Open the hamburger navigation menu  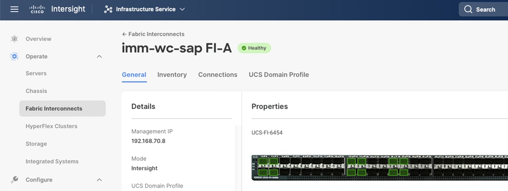coord(14,9)
